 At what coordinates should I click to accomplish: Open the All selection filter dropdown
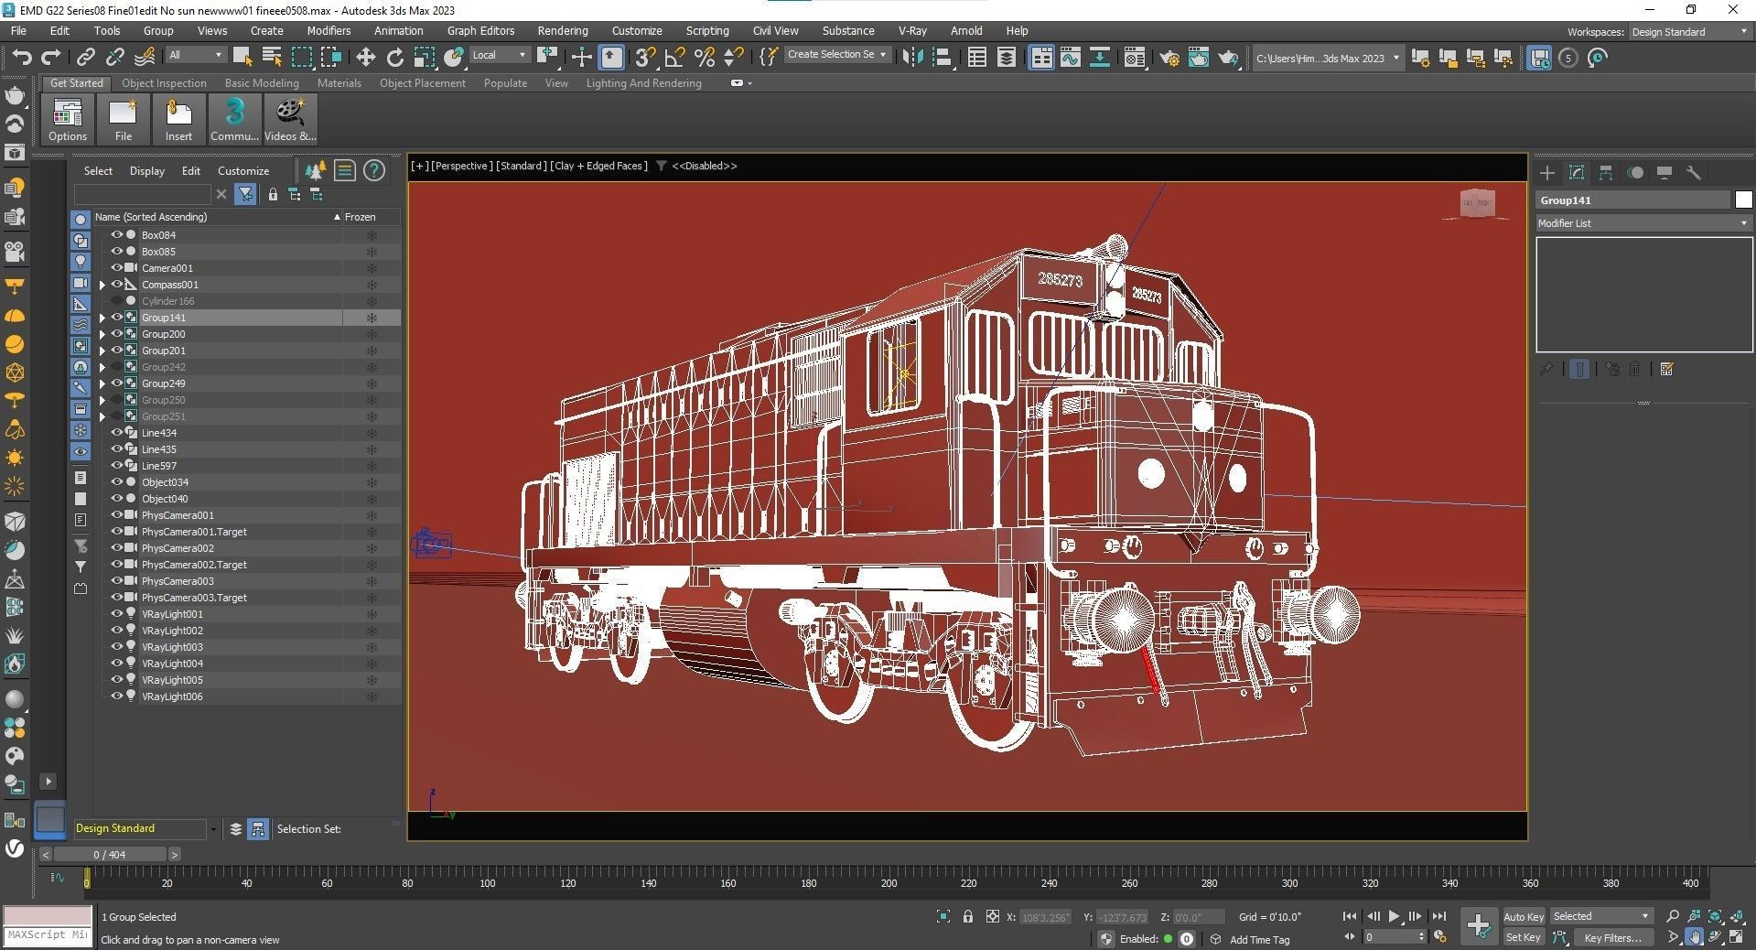(196, 55)
